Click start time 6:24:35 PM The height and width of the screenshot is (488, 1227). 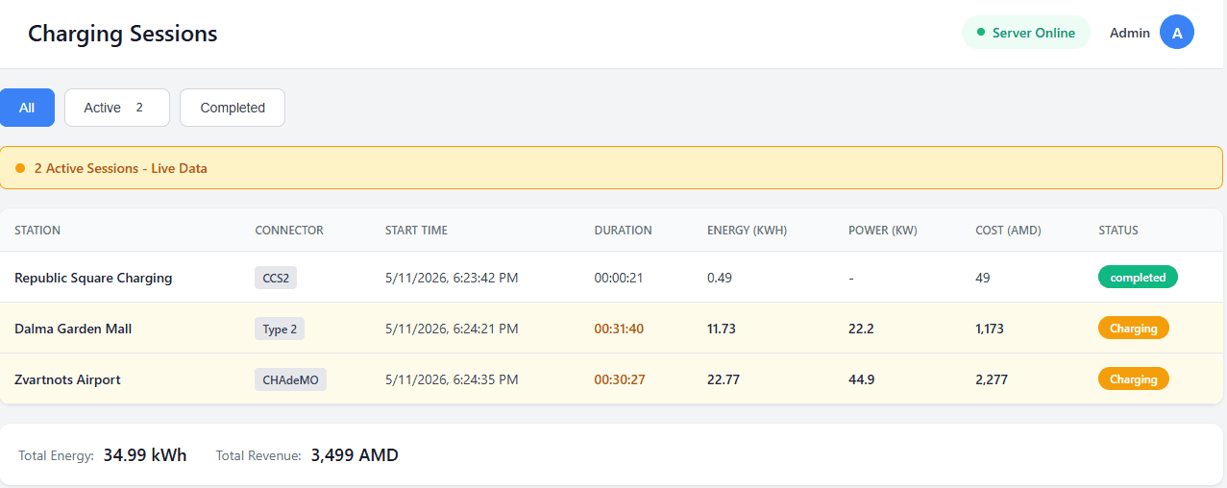coord(452,379)
